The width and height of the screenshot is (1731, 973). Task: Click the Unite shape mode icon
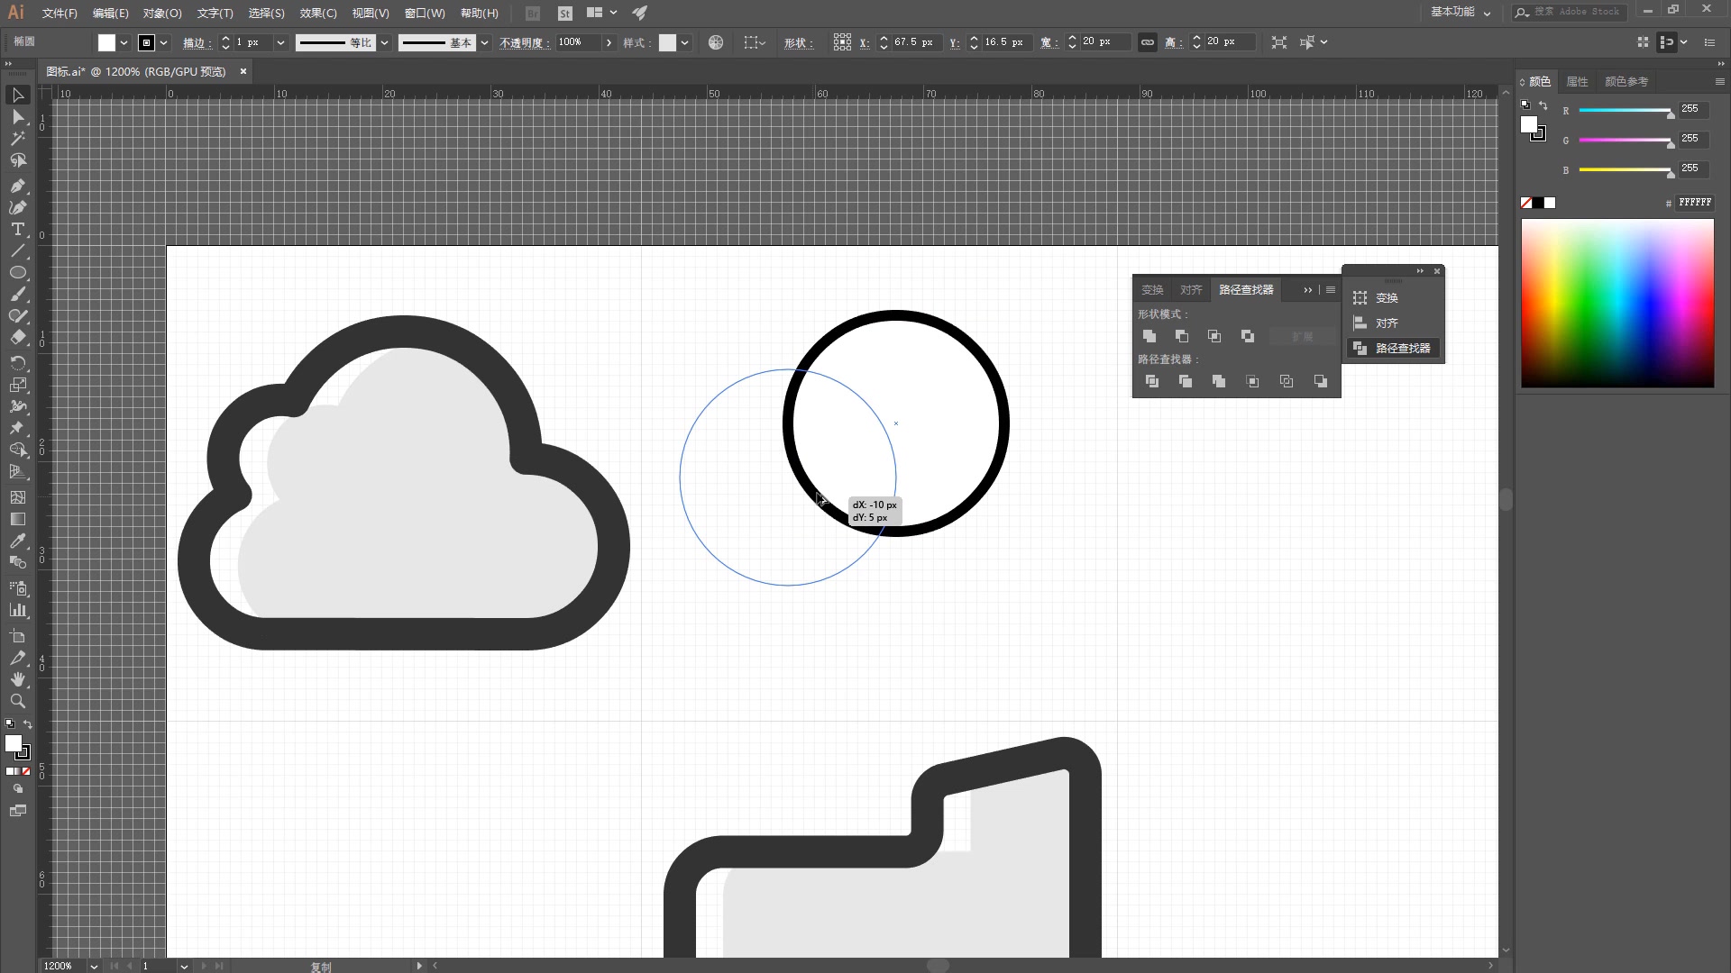[1149, 336]
